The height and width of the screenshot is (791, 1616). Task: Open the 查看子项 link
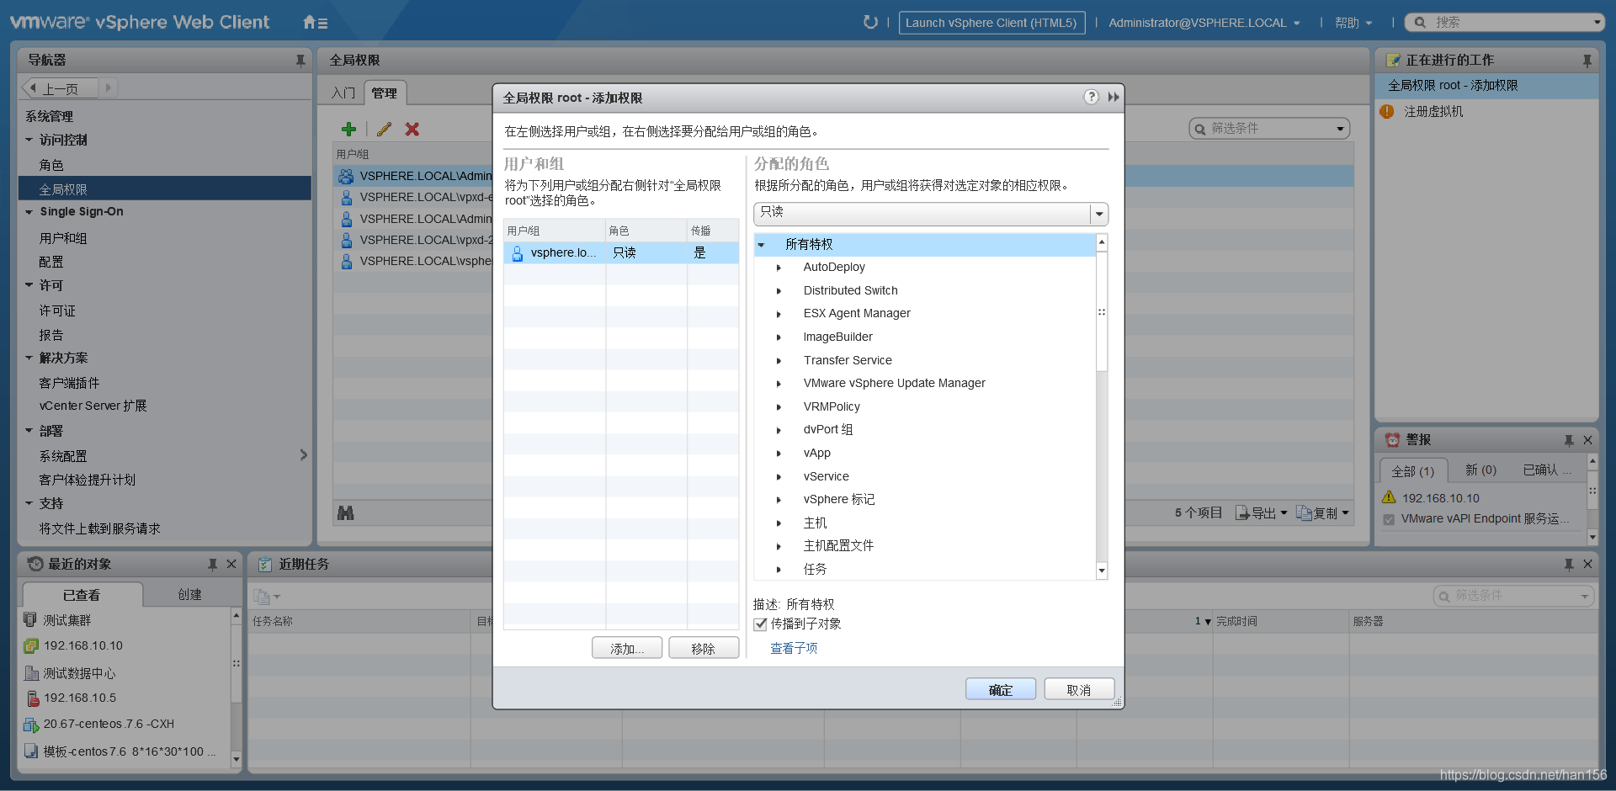[x=794, y=648]
